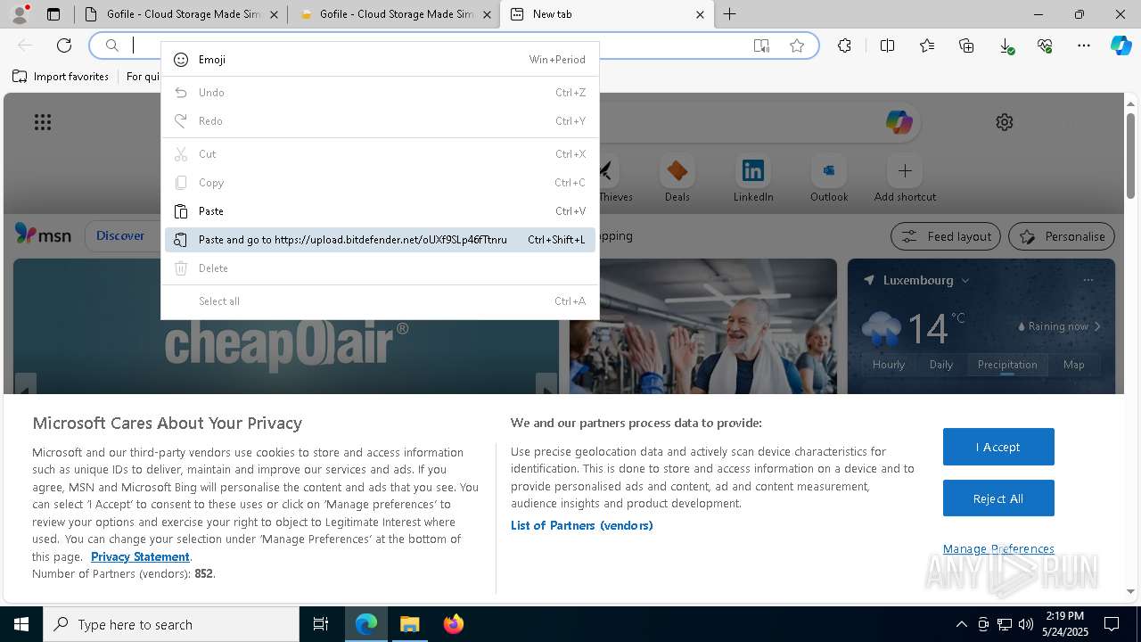The width and height of the screenshot is (1141, 642).
Task: Open the Downloads icon
Action: 1006,45
